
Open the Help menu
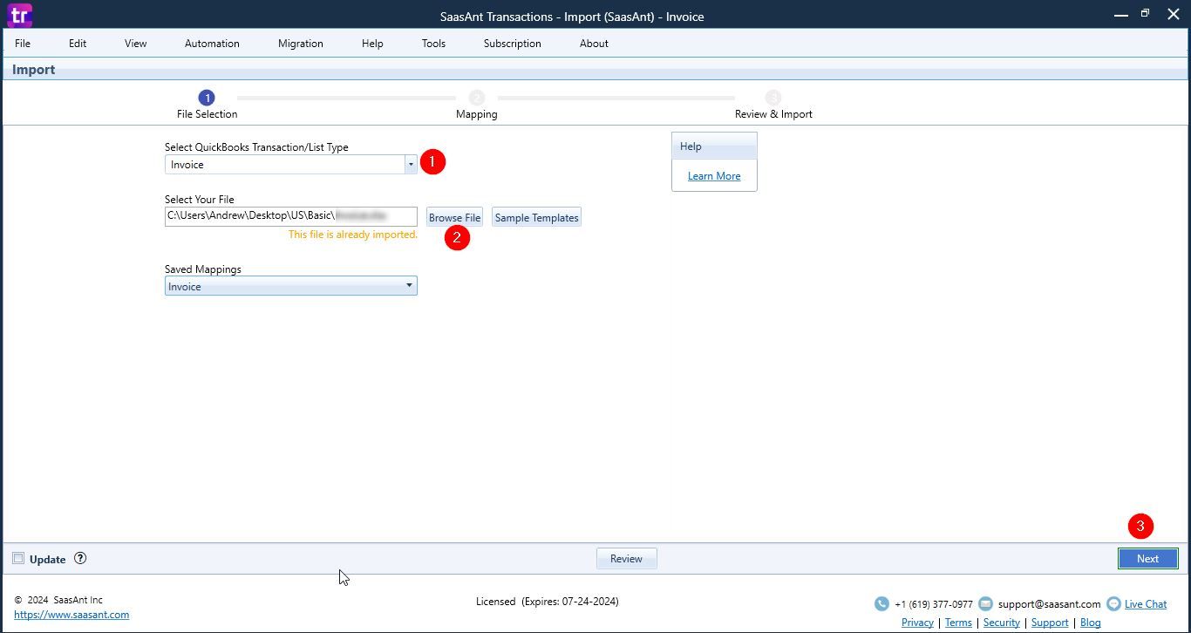(x=372, y=43)
